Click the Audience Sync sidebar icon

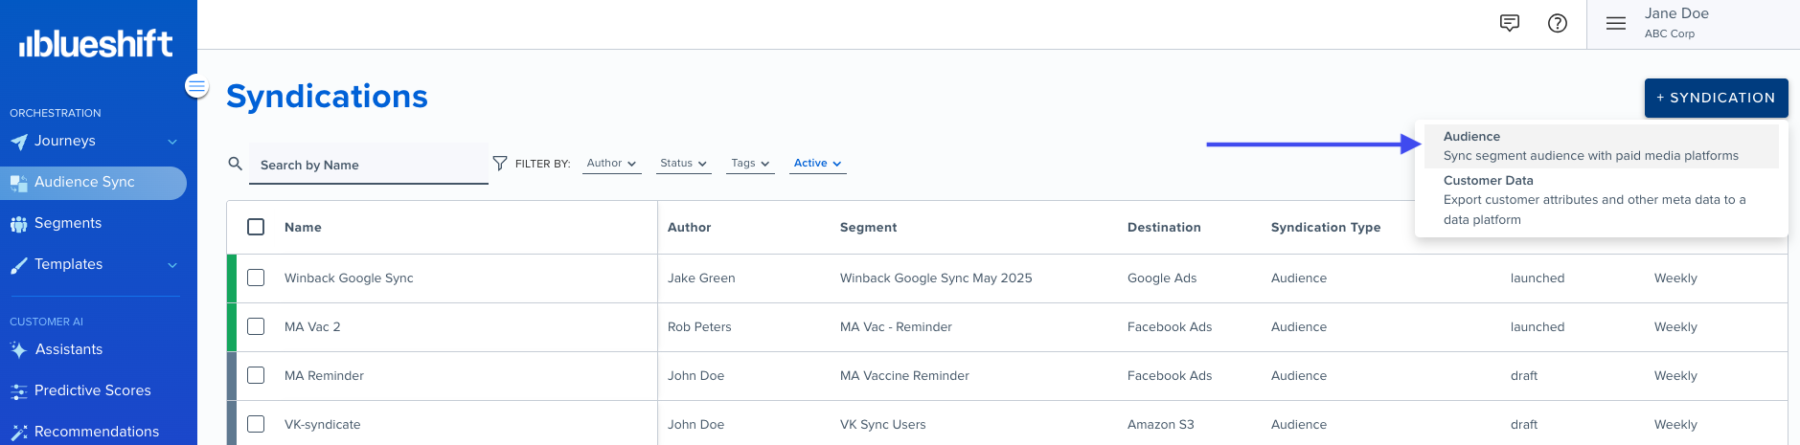click(19, 183)
